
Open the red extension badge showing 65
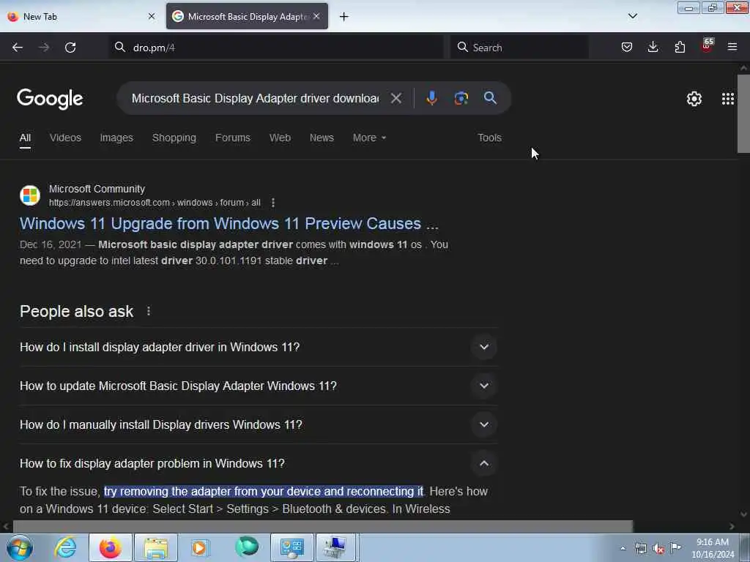click(x=707, y=46)
